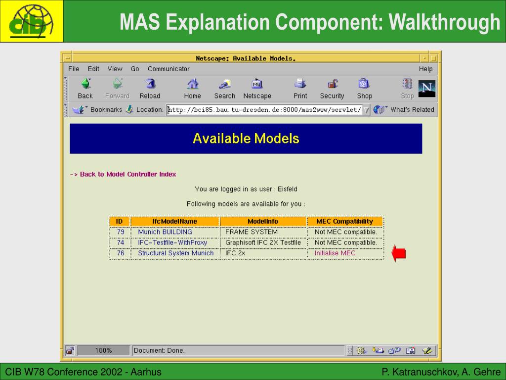Open the Bookmarks icon menu
This screenshot has height=380, width=506.
80,109
